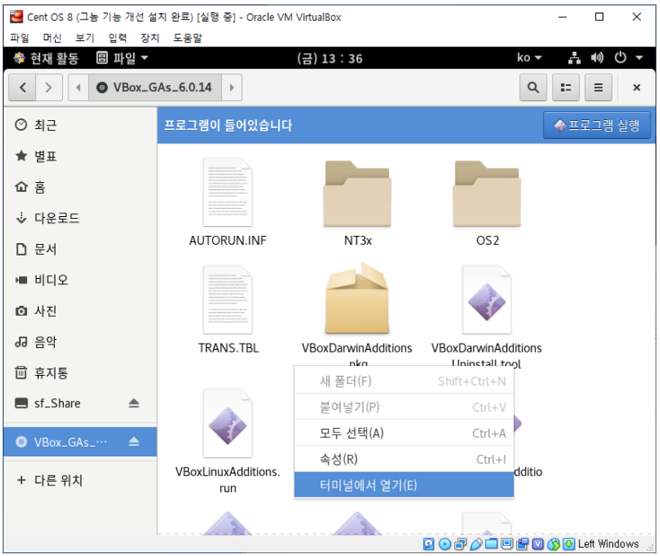
Task: Click the CPU virtualization V icon in status bar
Action: point(538,544)
